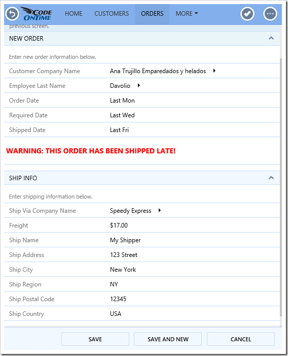Open the Employee Last Name lookup arrow
This screenshot has width=288, height=356.
[x=138, y=85]
